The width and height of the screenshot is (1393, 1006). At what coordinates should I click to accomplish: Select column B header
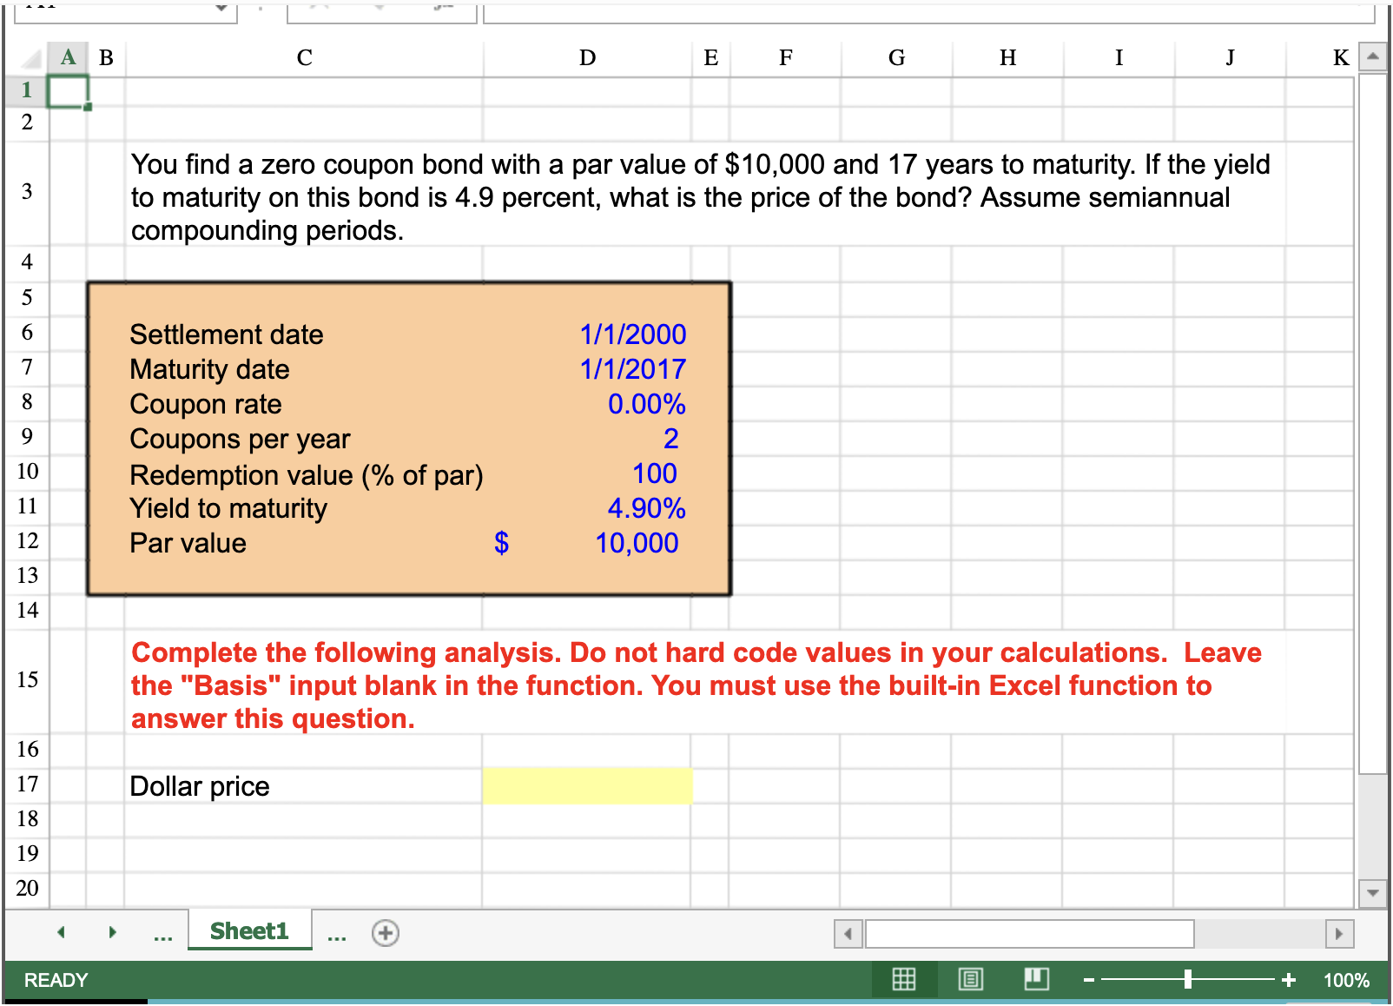coord(106,58)
